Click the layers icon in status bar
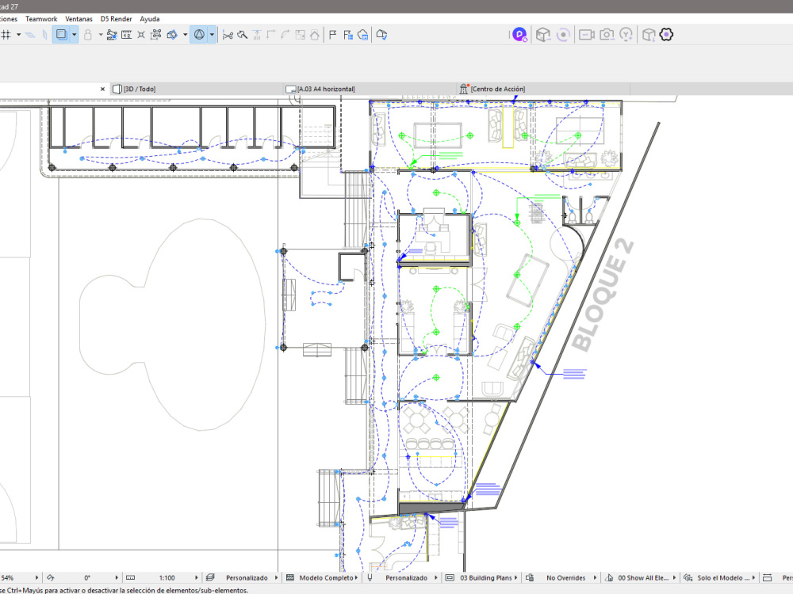Viewport: 793px width, 594px height. [x=210, y=577]
